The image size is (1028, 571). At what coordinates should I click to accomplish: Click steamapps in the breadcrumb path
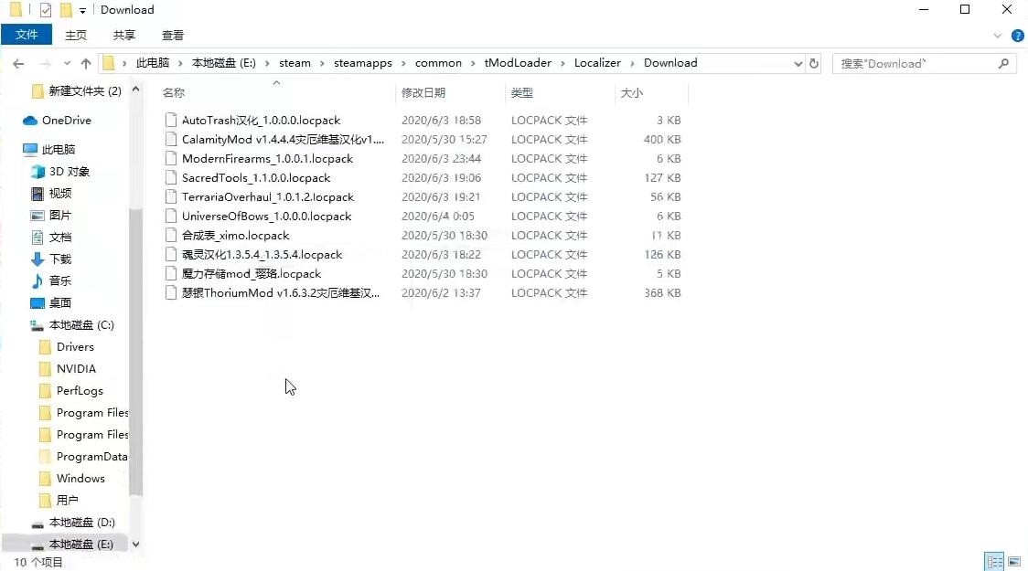coord(362,63)
